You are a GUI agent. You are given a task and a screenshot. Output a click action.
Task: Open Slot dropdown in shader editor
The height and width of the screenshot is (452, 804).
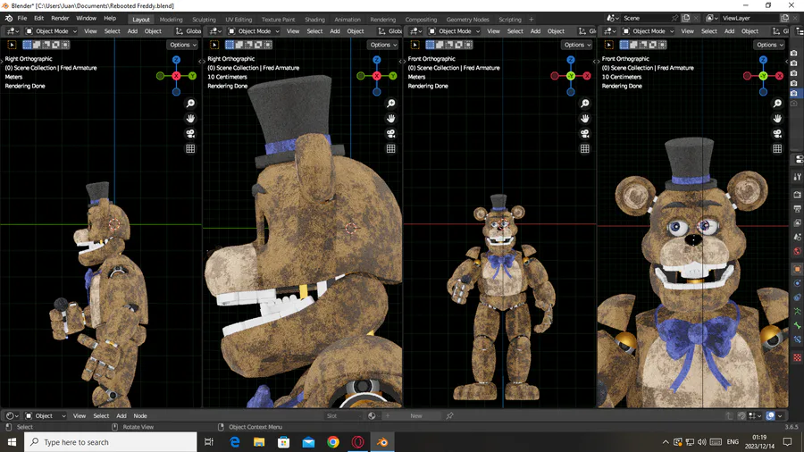tap(344, 415)
